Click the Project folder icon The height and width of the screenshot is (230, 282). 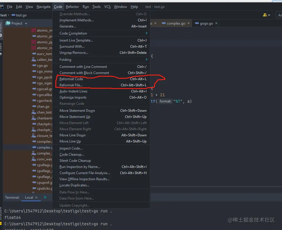click(8, 23)
